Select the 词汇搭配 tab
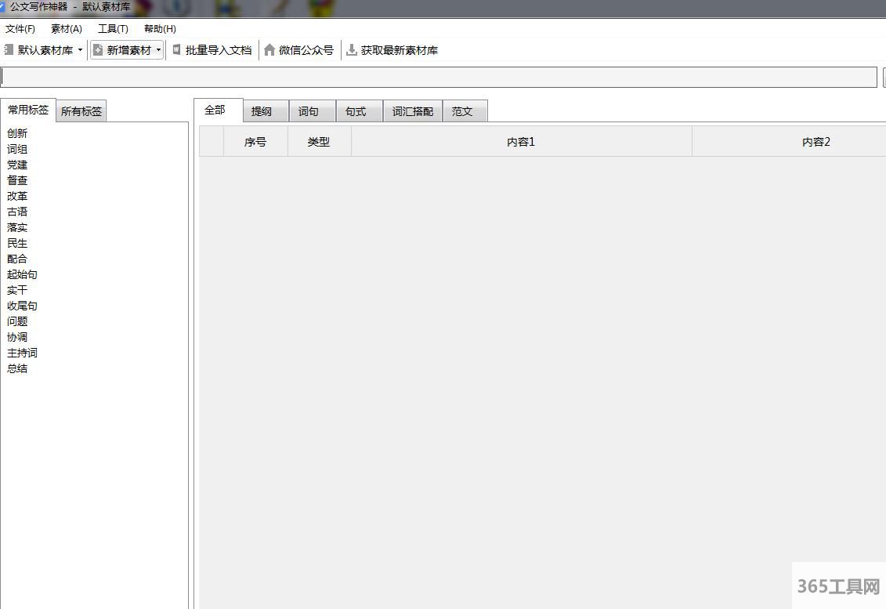The height and width of the screenshot is (609, 886). point(413,111)
